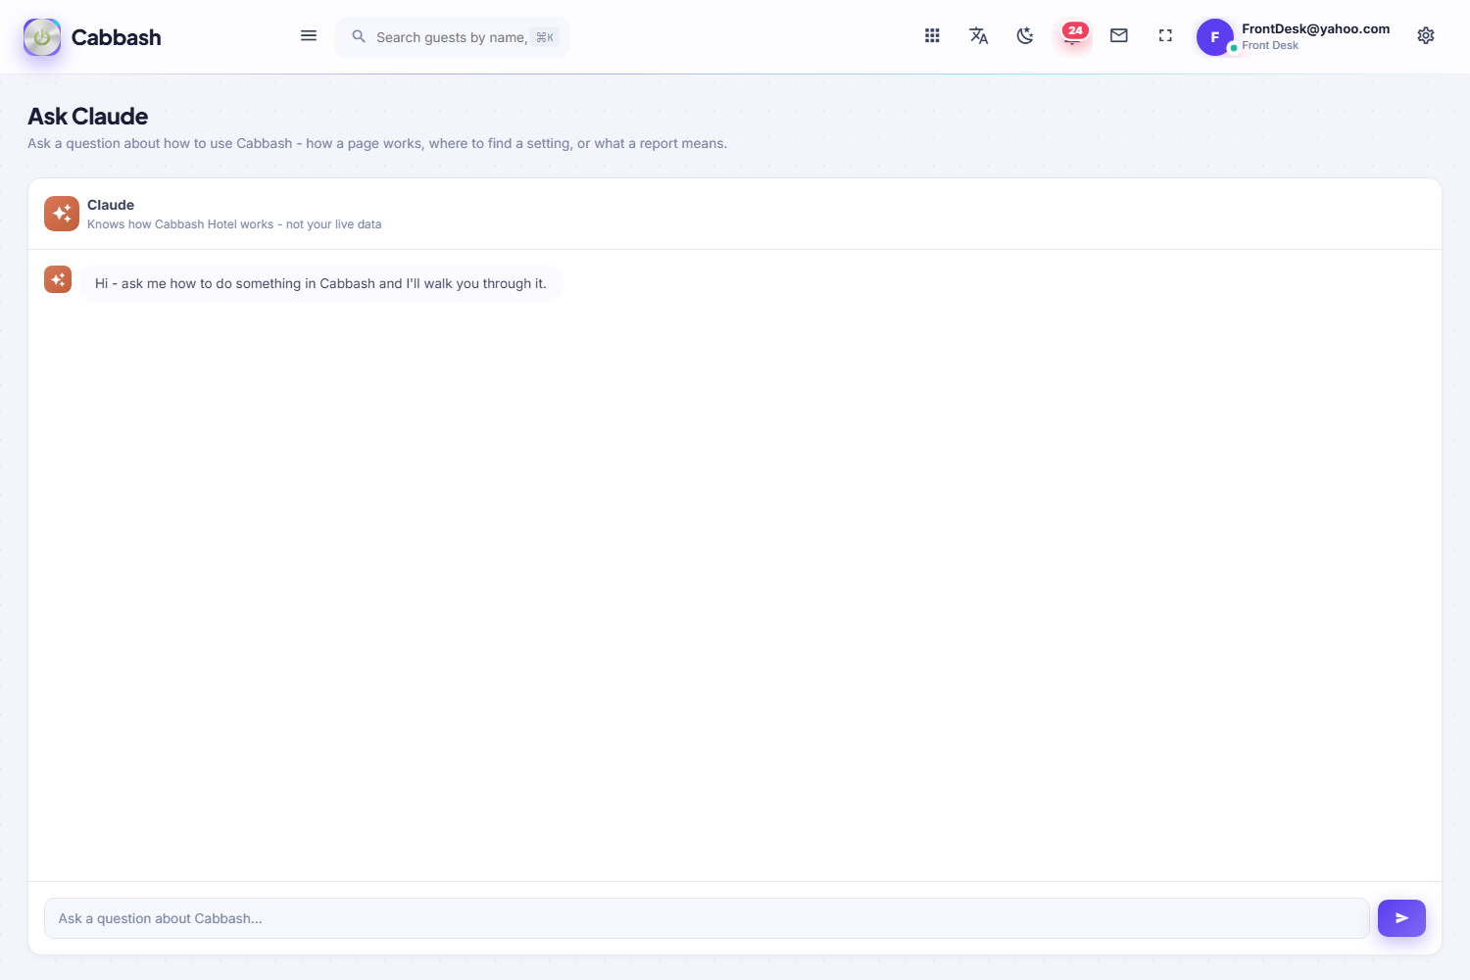Click the 'Front Desk' role label
Image resolution: width=1470 pixels, height=980 pixels.
pos(1270,45)
